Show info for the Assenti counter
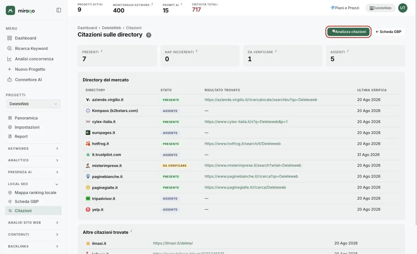Screen dimensions: 417x254 [x=348, y=51]
